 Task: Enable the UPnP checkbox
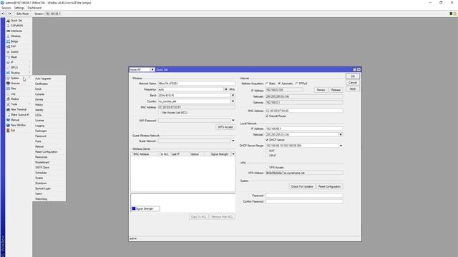267,156
